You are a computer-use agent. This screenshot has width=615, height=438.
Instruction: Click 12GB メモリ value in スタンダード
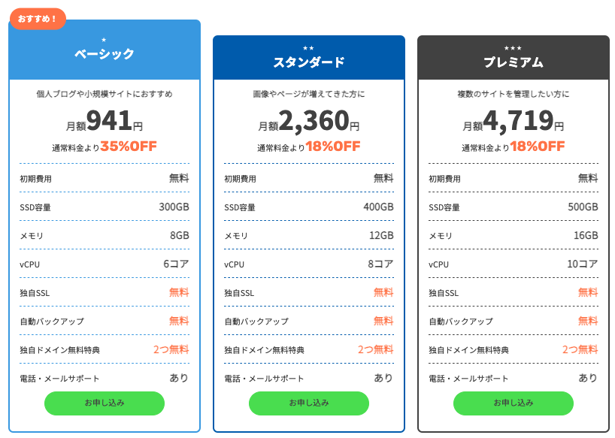pyautogui.click(x=381, y=235)
